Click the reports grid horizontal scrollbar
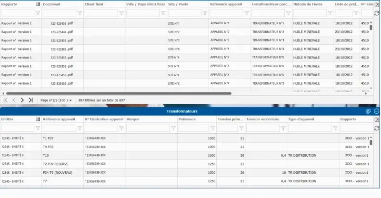 point(119,93)
